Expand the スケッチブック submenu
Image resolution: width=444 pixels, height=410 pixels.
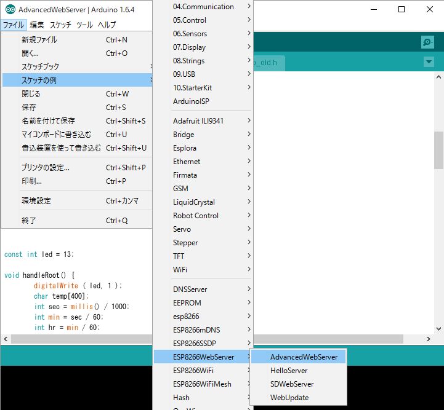78,66
